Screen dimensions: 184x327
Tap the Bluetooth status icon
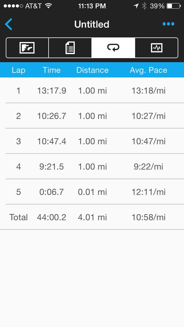pyautogui.click(x=144, y=6)
